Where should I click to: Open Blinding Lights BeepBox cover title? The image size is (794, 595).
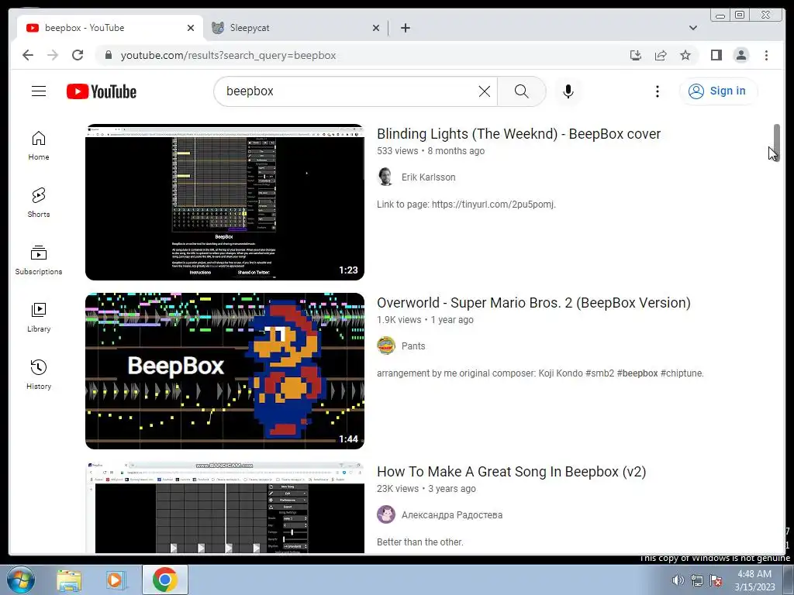point(519,134)
